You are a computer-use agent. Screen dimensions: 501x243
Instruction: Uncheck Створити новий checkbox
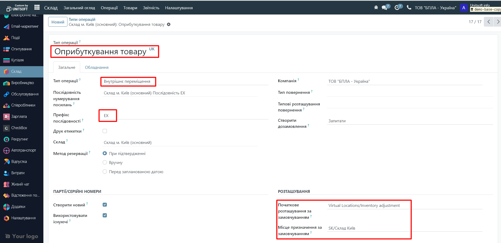click(105, 205)
